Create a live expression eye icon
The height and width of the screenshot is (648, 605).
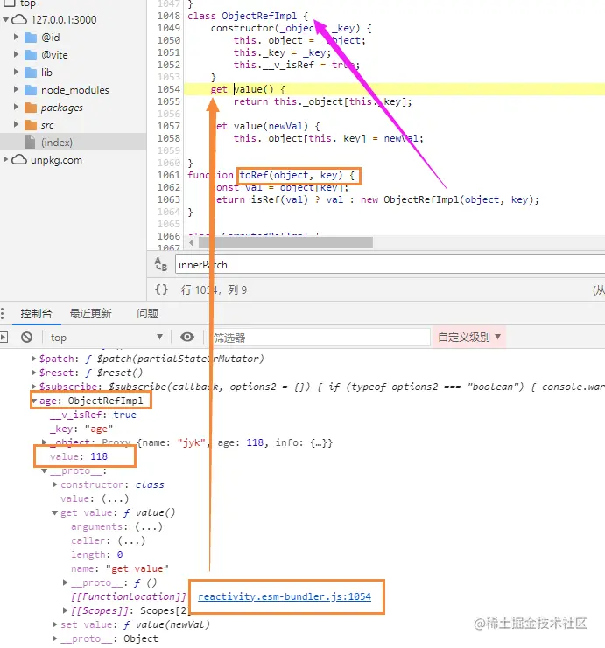(187, 338)
